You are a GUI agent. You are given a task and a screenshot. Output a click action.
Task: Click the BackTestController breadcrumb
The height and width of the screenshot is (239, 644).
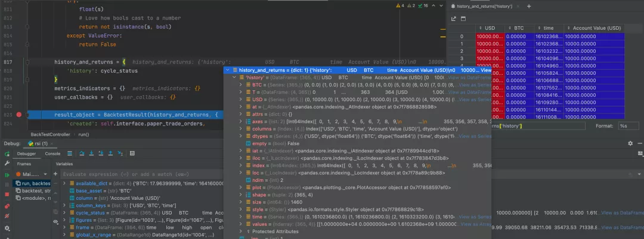tap(50, 134)
